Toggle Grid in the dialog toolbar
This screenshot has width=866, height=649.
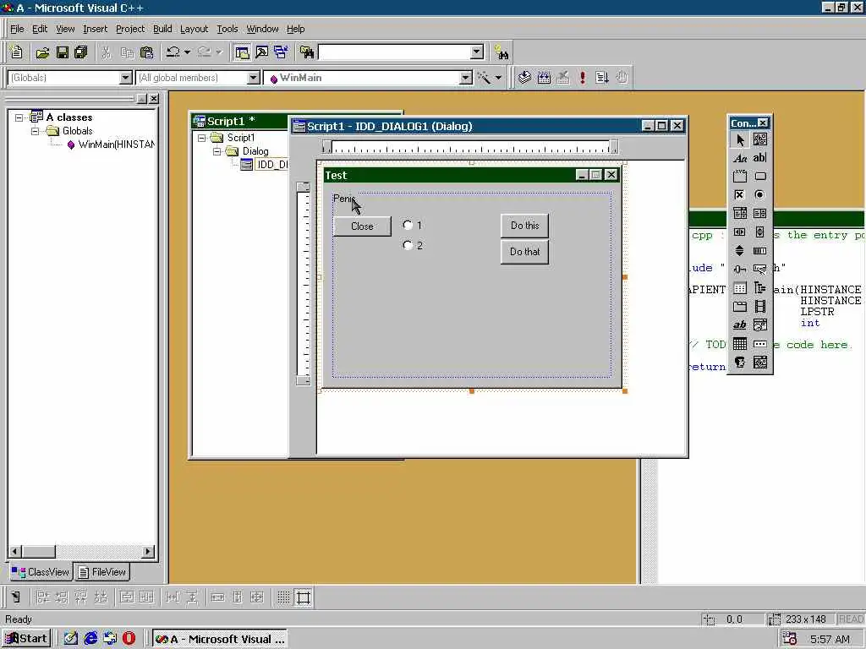coord(283,597)
